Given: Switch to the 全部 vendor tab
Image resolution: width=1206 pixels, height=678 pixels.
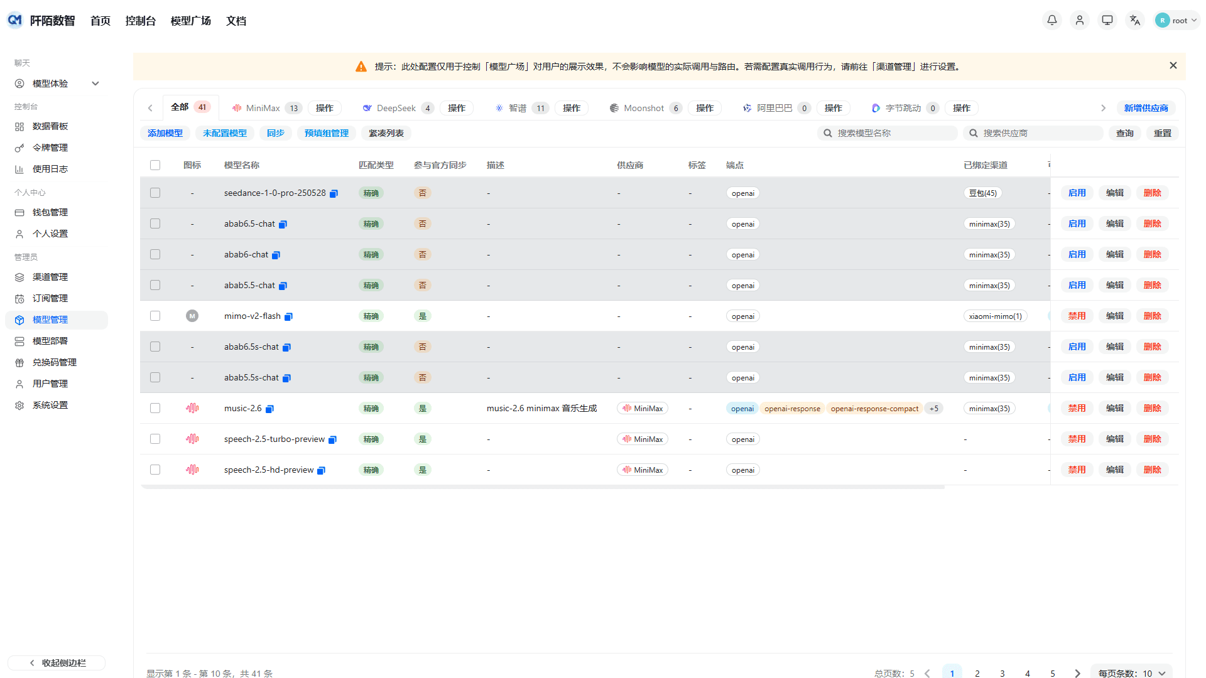Looking at the screenshot, I should [190, 107].
